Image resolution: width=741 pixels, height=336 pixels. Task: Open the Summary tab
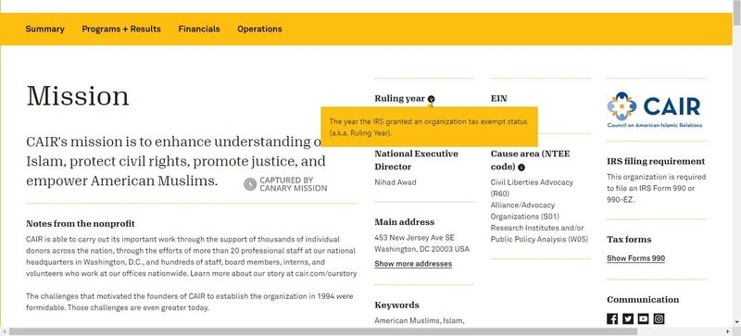[44, 29]
